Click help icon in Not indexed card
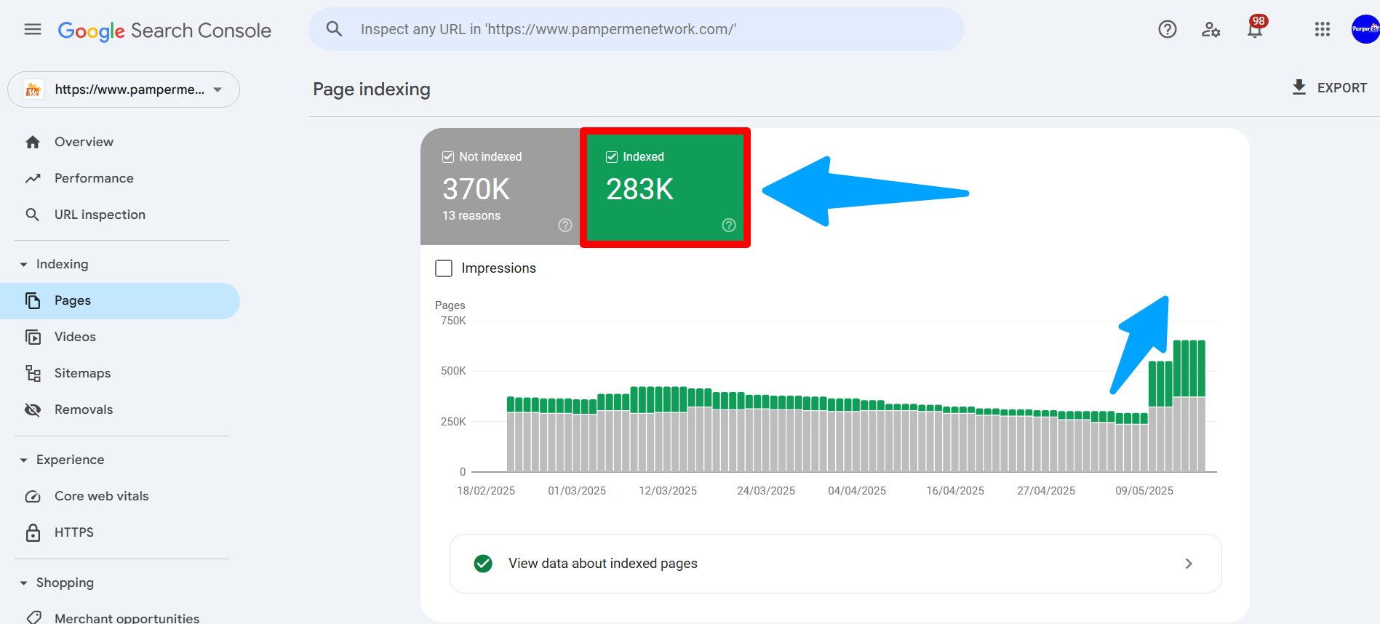1380x624 pixels. coord(565,225)
